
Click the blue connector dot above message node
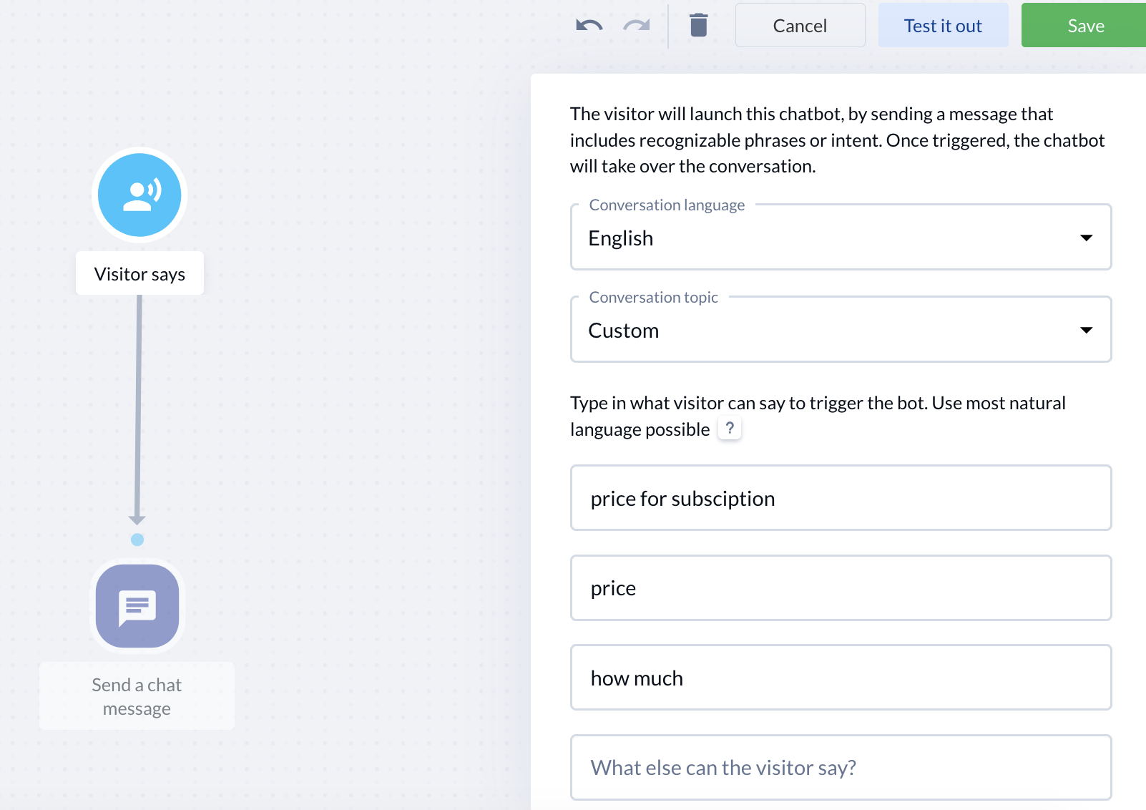[x=137, y=540]
